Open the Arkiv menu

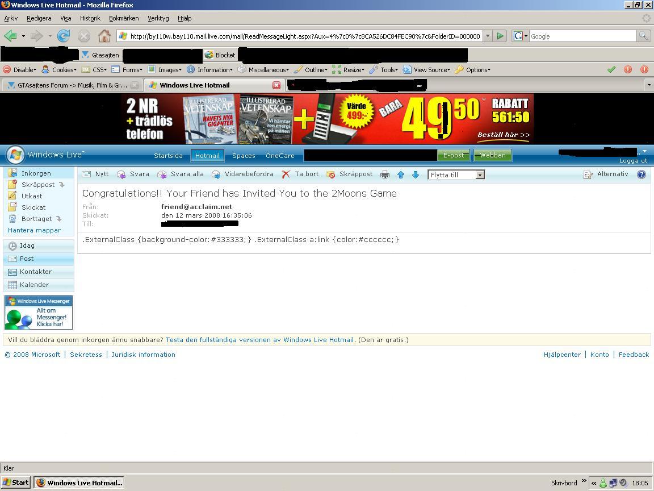pyautogui.click(x=11, y=18)
